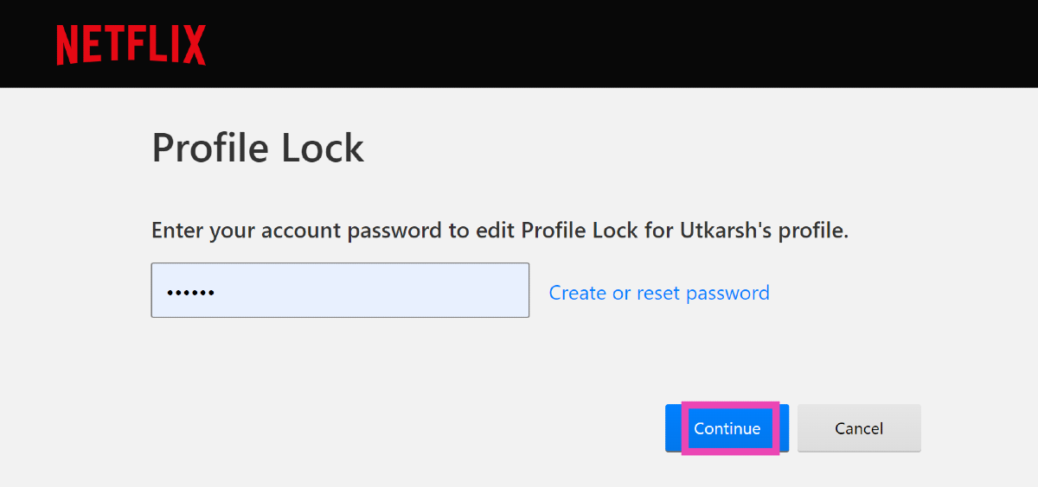
Task: Dismiss Profile Lock editing with Cancel
Action: pyautogui.click(x=859, y=428)
